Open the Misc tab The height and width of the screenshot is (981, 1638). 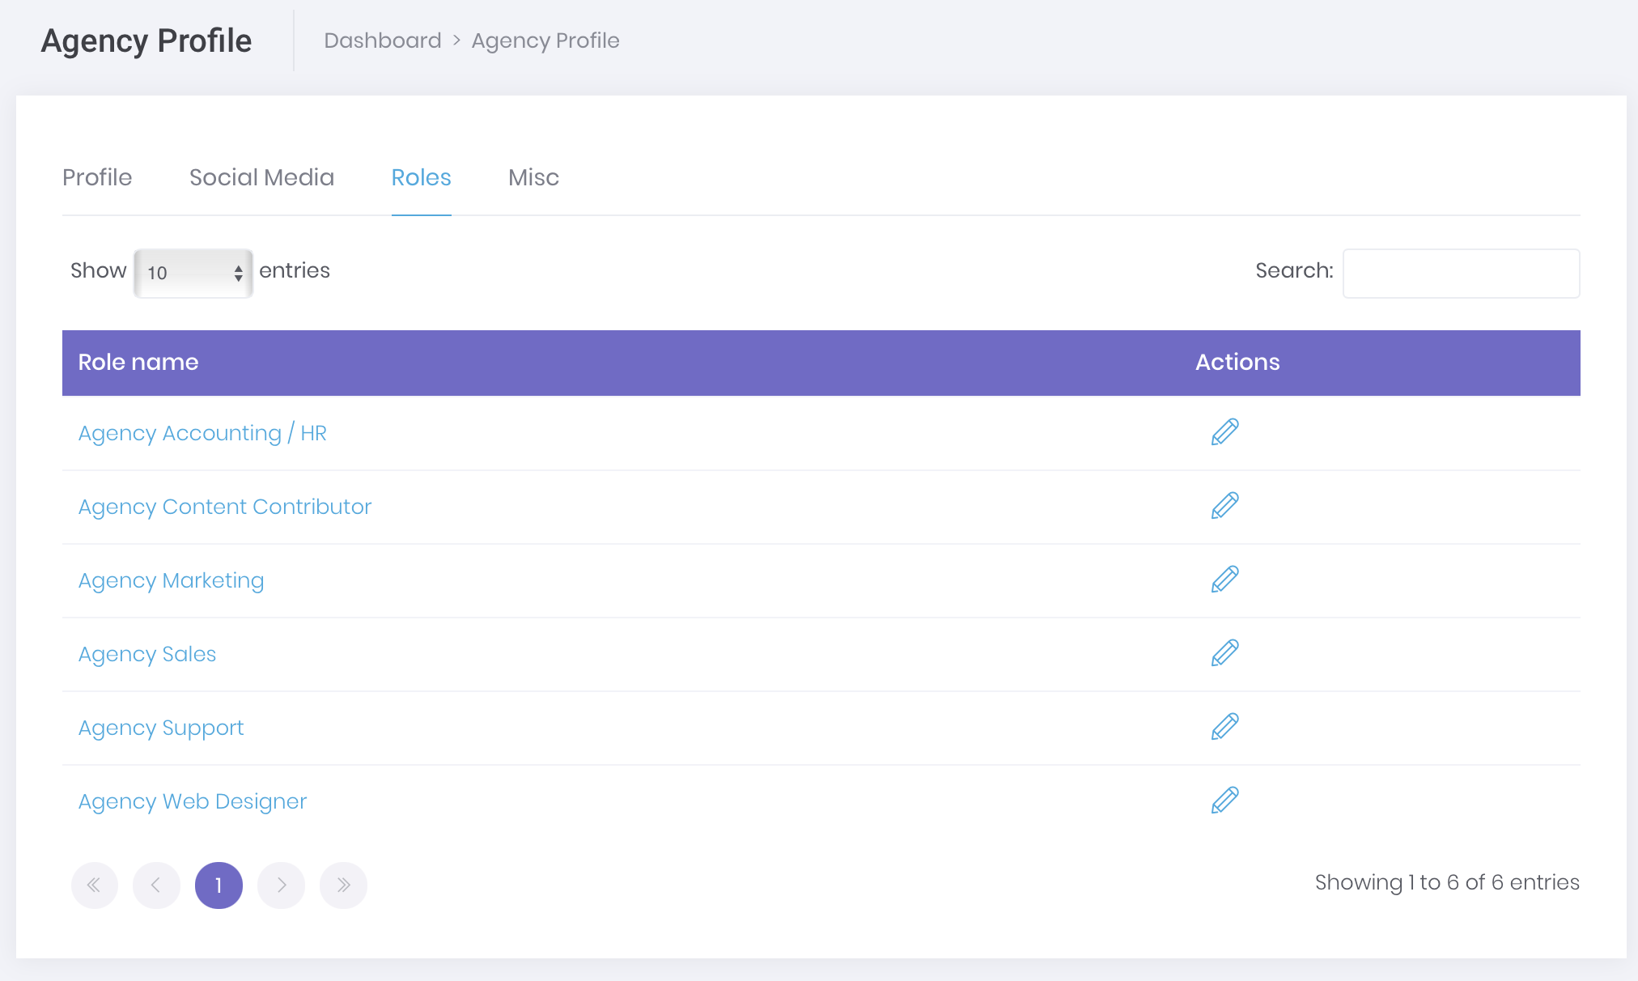tap(533, 177)
